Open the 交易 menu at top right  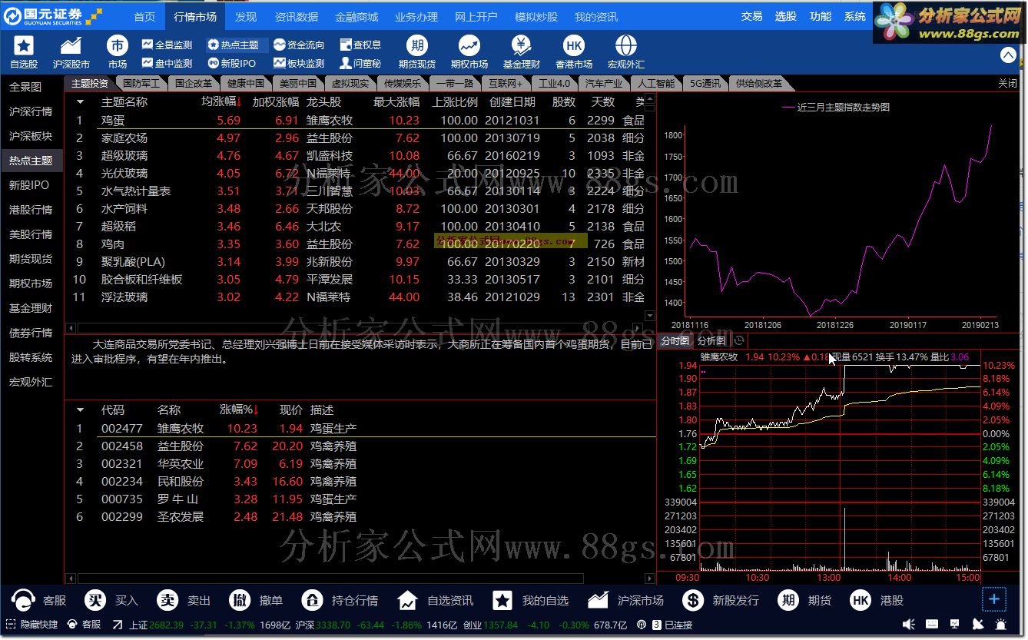pyautogui.click(x=752, y=16)
